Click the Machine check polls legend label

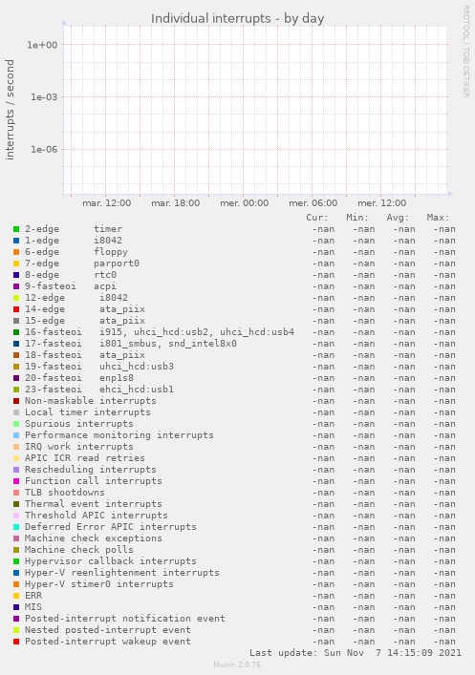point(79,550)
